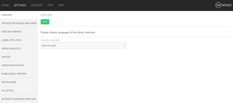The image size is (233, 103).
Task: Go to Cookie Notification settings
Action: click(19, 65)
